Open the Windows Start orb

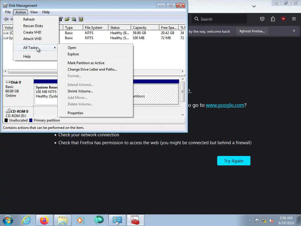[x=8, y=220]
